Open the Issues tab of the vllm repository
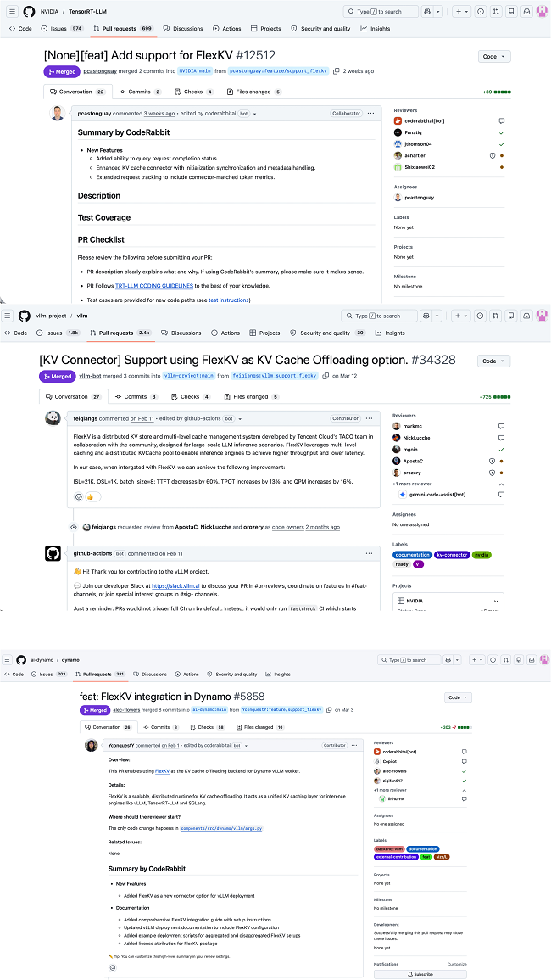The height and width of the screenshot is (980, 551). (x=58, y=333)
